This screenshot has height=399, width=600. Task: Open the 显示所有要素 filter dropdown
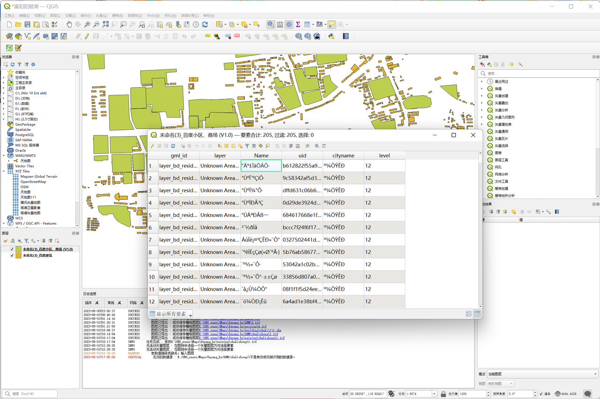pyautogui.click(x=171, y=314)
